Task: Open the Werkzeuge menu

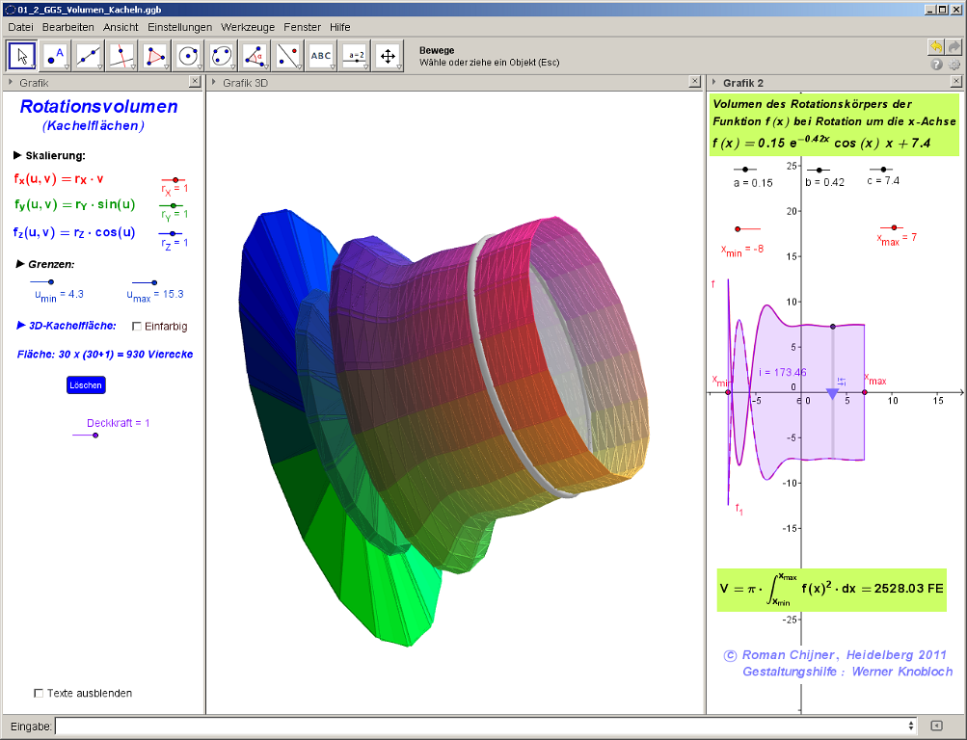Action: click(247, 27)
